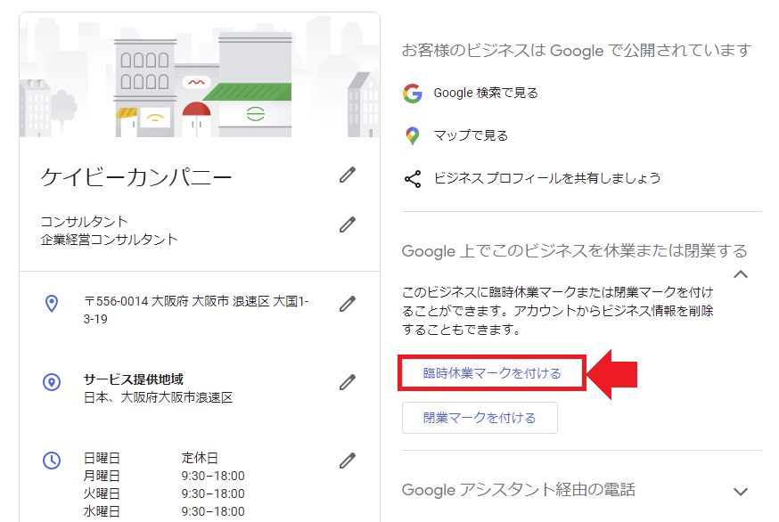Click the コンサルタント primary category text
The height and width of the screenshot is (522, 779).
point(84,222)
